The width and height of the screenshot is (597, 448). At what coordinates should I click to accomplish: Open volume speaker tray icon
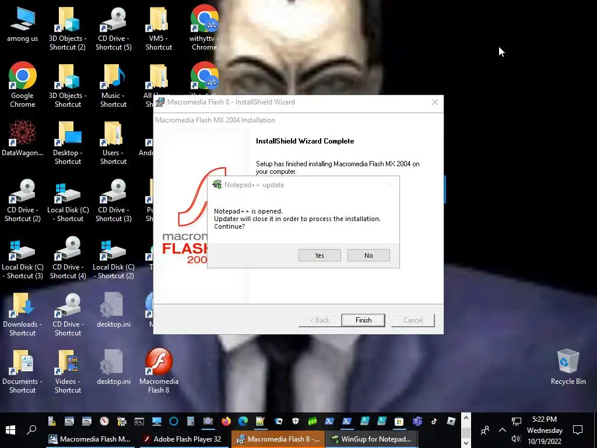pyautogui.click(x=516, y=439)
